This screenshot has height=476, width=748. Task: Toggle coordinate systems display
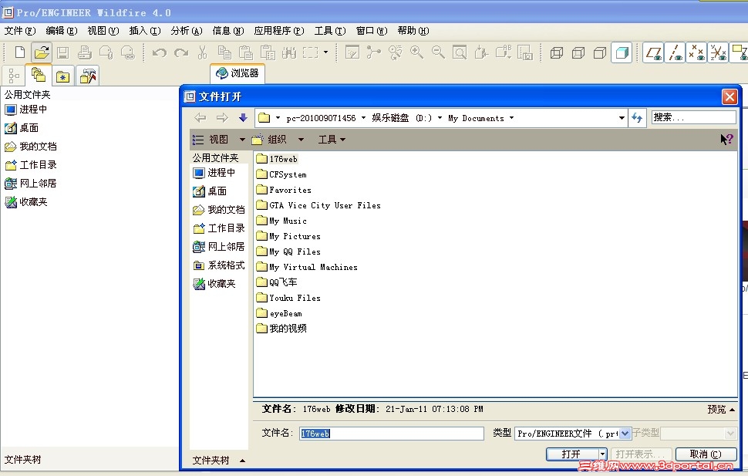click(x=718, y=52)
